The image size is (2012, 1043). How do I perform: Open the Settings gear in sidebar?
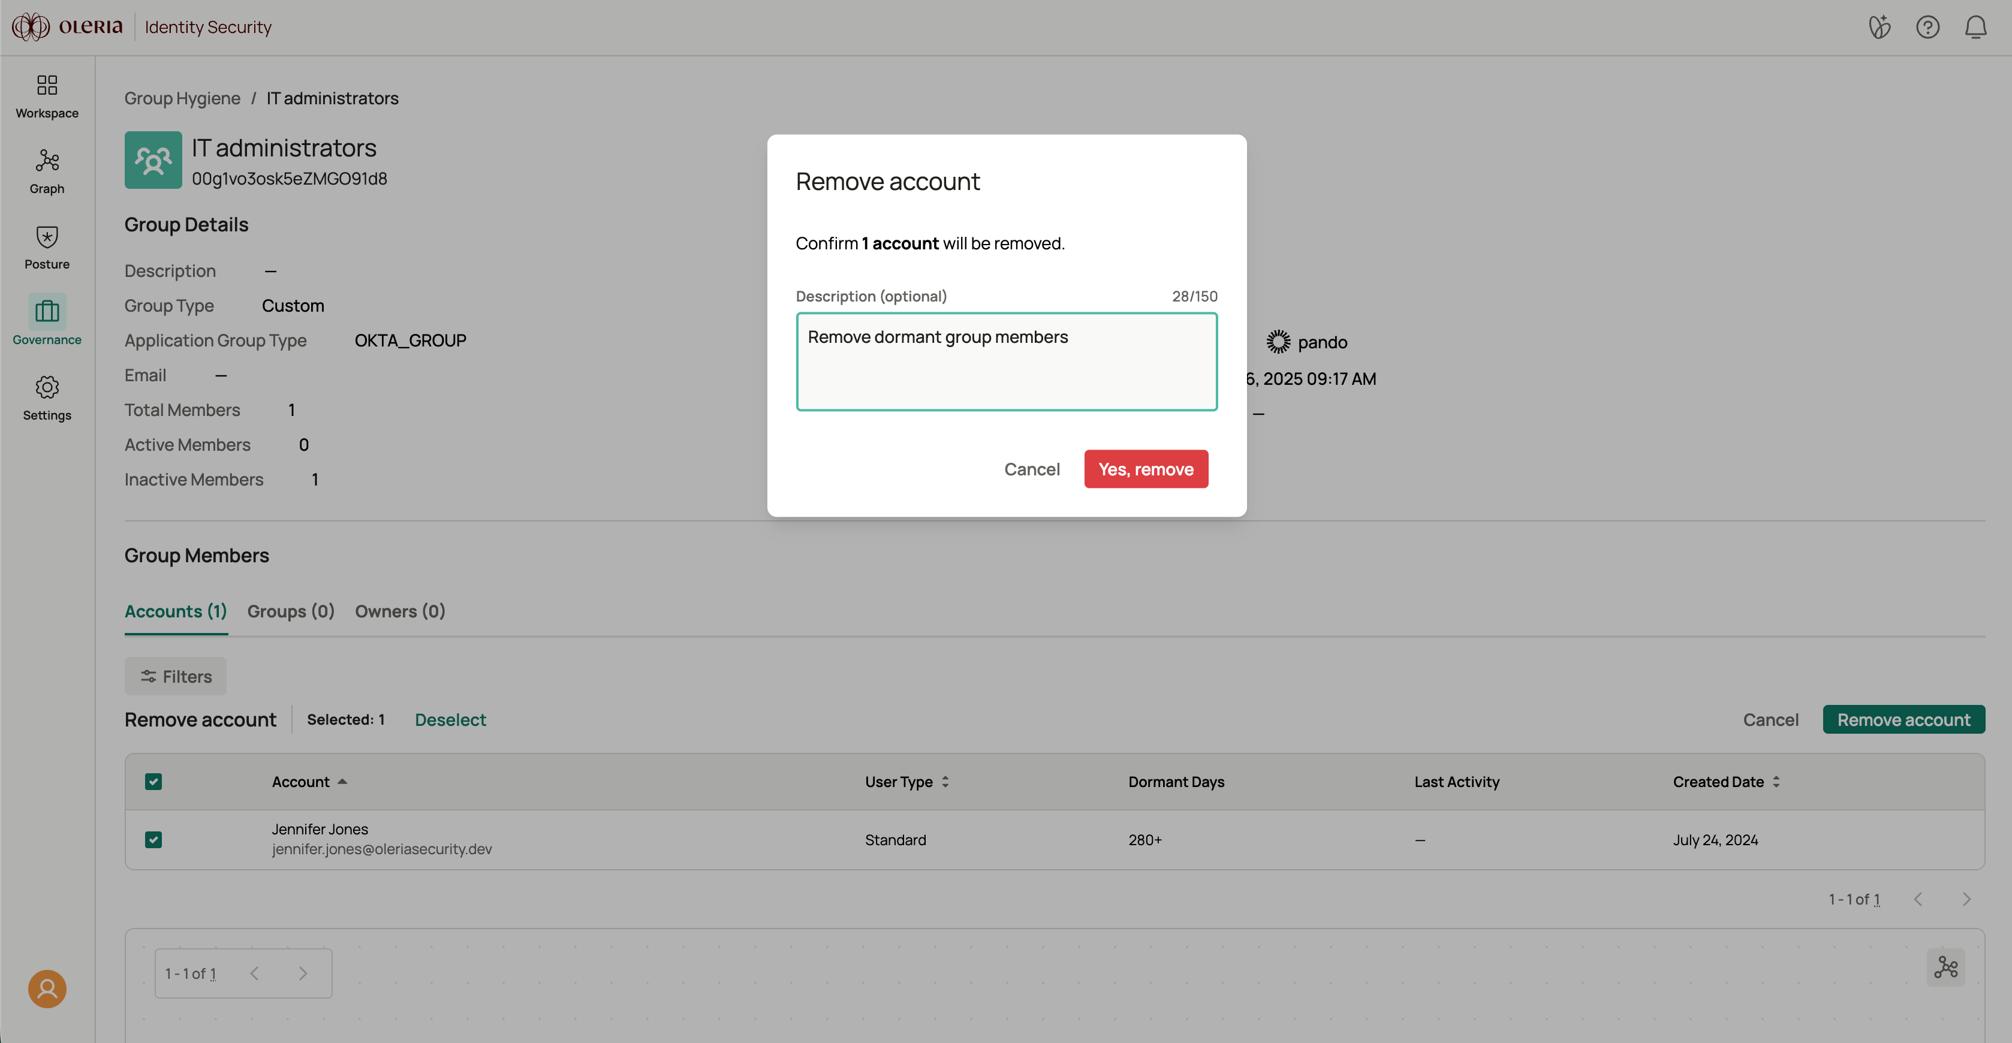47,398
